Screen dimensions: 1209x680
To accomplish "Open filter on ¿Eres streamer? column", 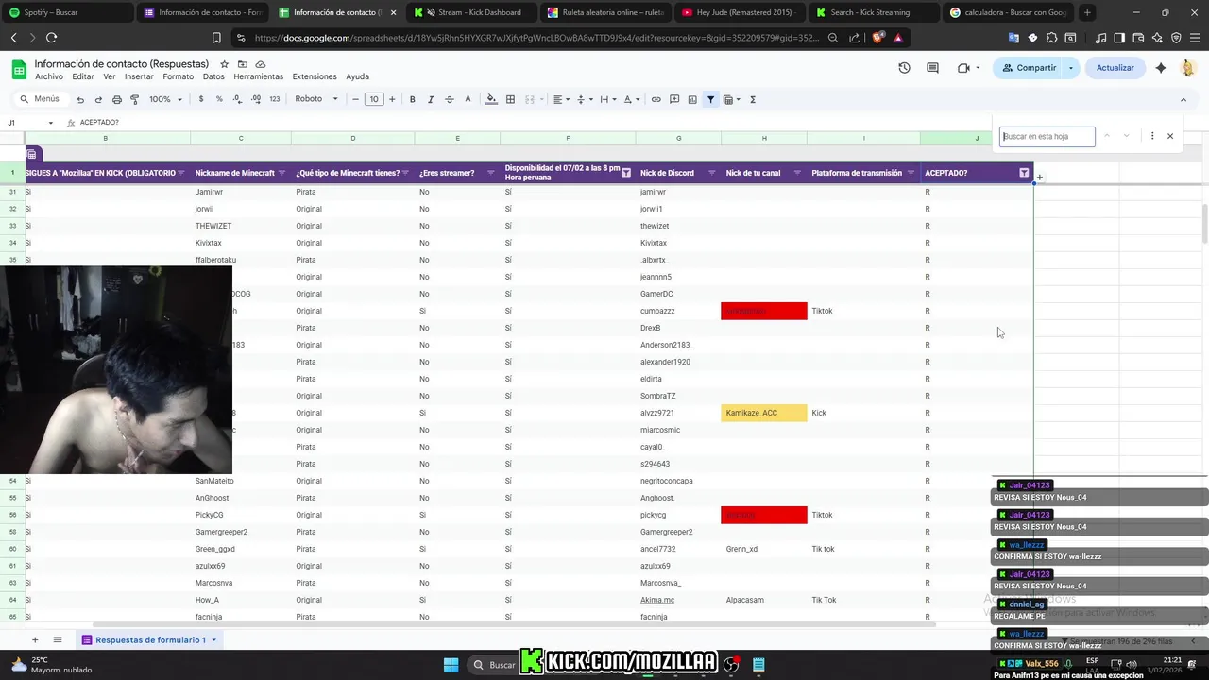I will 490,173.
